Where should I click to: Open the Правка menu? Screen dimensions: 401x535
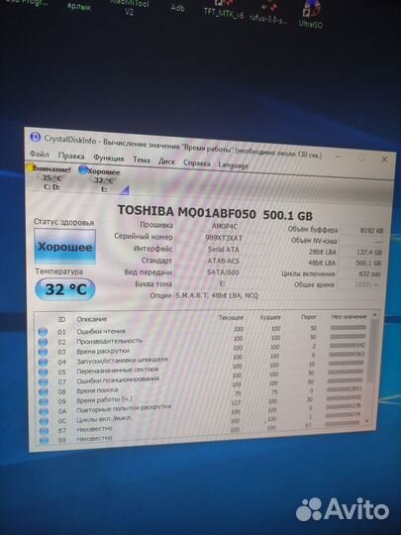click(71, 156)
